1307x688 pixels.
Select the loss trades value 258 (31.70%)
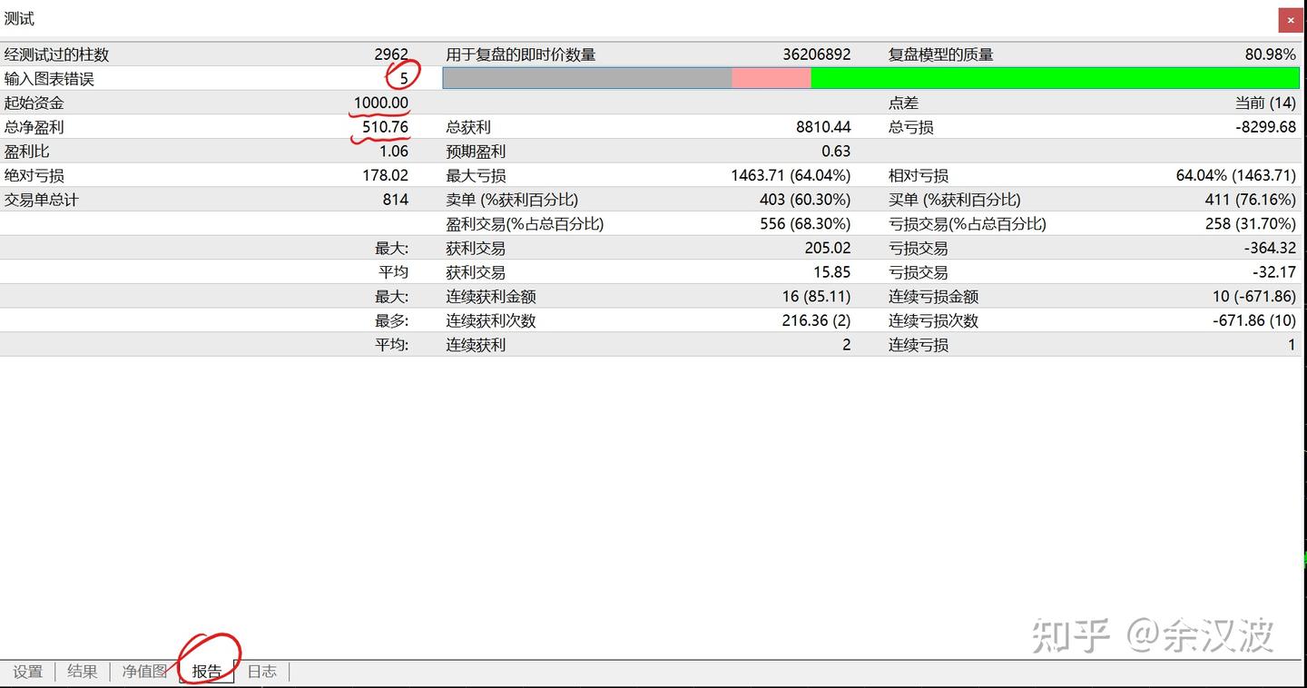pyautogui.click(x=1251, y=224)
